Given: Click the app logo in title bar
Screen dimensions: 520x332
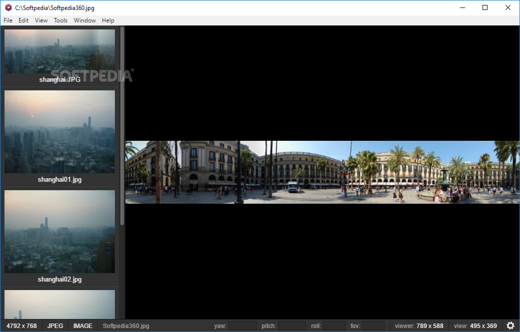Looking at the screenshot, I should (x=8, y=7).
